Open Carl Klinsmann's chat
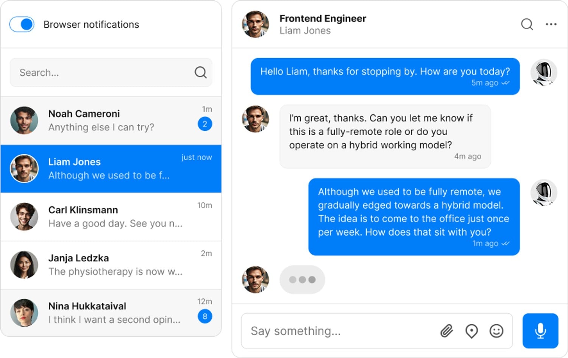Screen dimensions: 568x358 pyautogui.click(x=111, y=217)
